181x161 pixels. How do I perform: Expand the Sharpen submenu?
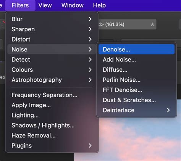point(52,29)
